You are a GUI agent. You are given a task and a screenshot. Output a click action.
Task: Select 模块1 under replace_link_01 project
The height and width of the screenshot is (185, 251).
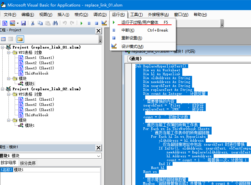coord(30,84)
